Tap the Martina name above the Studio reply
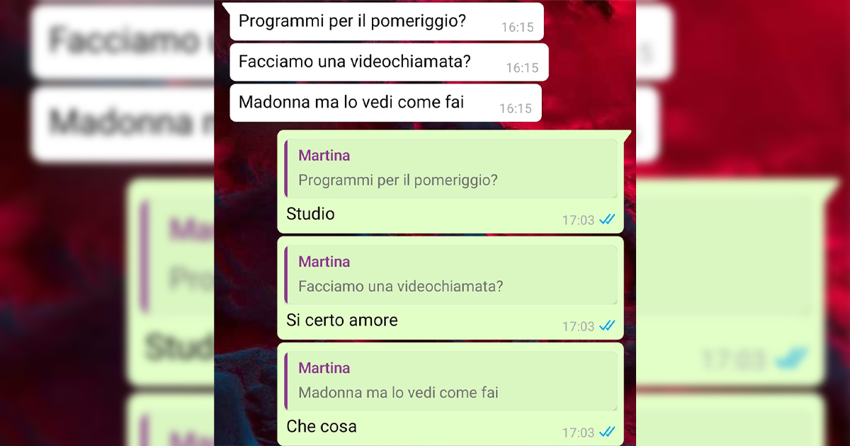 [324, 156]
